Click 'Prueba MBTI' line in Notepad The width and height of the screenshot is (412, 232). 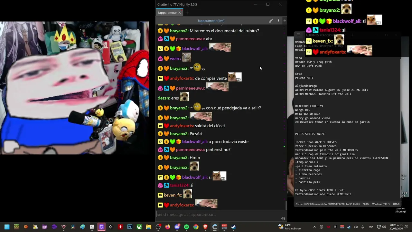304,78
